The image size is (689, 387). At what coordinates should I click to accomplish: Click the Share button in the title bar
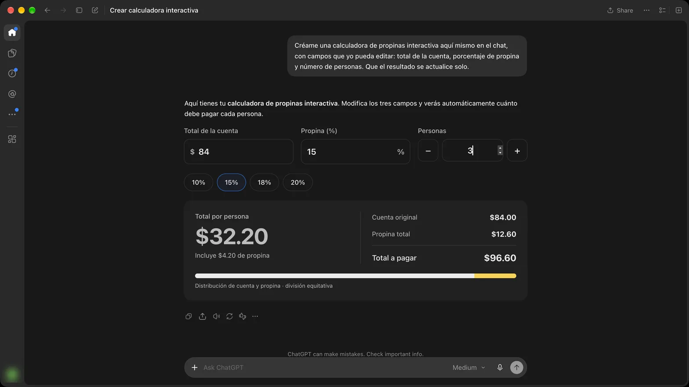[620, 10]
